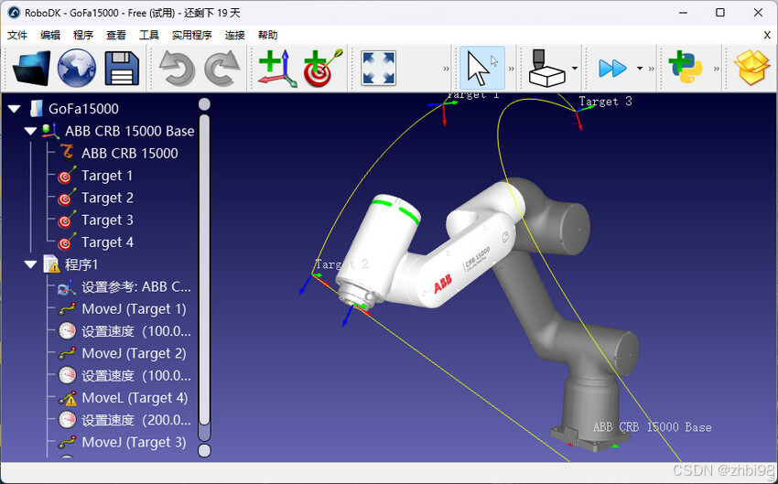Click ABB CRB 15000 robot icon
The width and height of the screenshot is (778, 484).
pyautogui.click(x=68, y=153)
